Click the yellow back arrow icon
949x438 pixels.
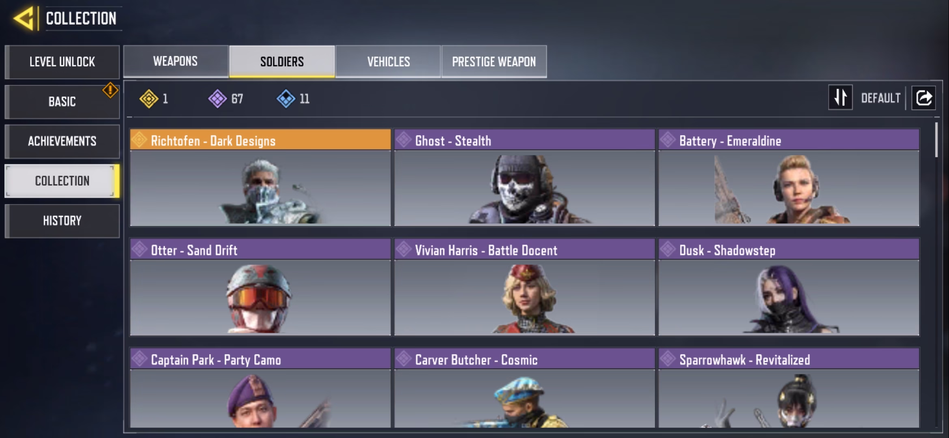pyautogui.click(x=24, y=18)
